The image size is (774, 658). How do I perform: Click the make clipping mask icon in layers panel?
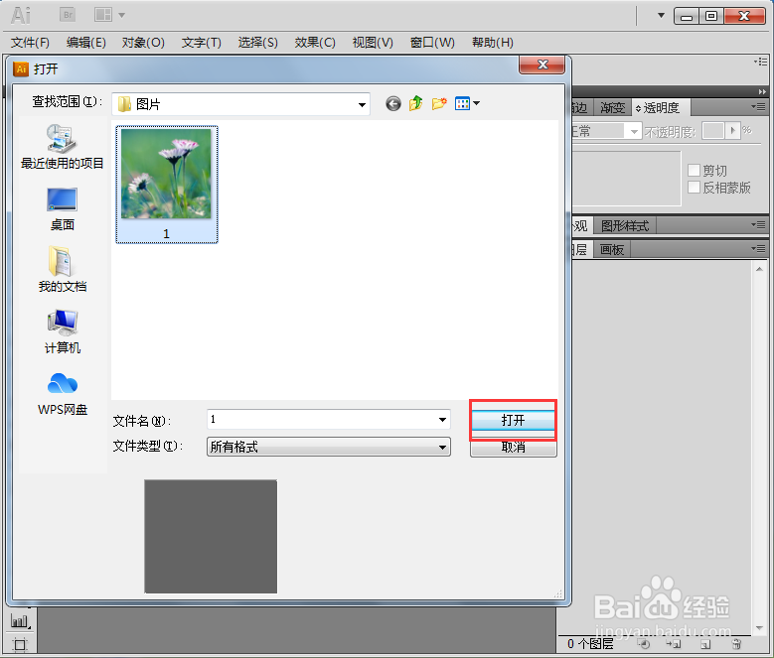tap(644, 644)
